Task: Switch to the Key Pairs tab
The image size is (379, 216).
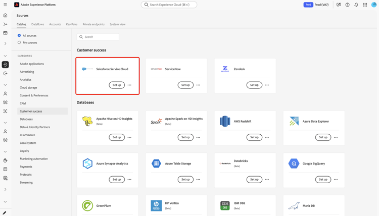Action: (x=72, y=24)
